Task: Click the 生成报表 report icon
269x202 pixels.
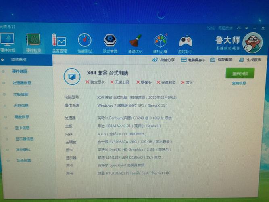Action: [241, 60]
